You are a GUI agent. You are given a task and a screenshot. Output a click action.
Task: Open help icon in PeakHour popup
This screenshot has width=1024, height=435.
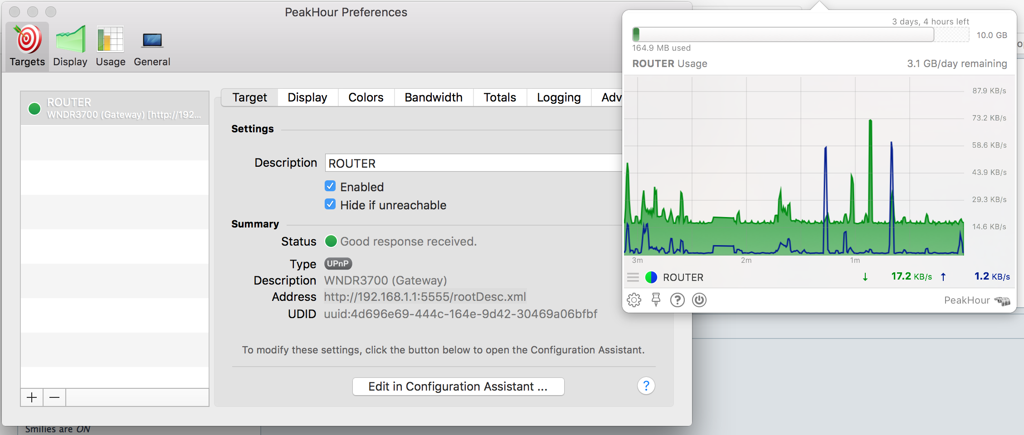[677, 300]
